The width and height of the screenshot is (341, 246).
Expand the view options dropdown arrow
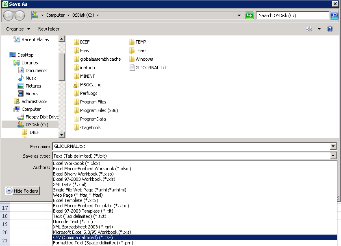319,29
